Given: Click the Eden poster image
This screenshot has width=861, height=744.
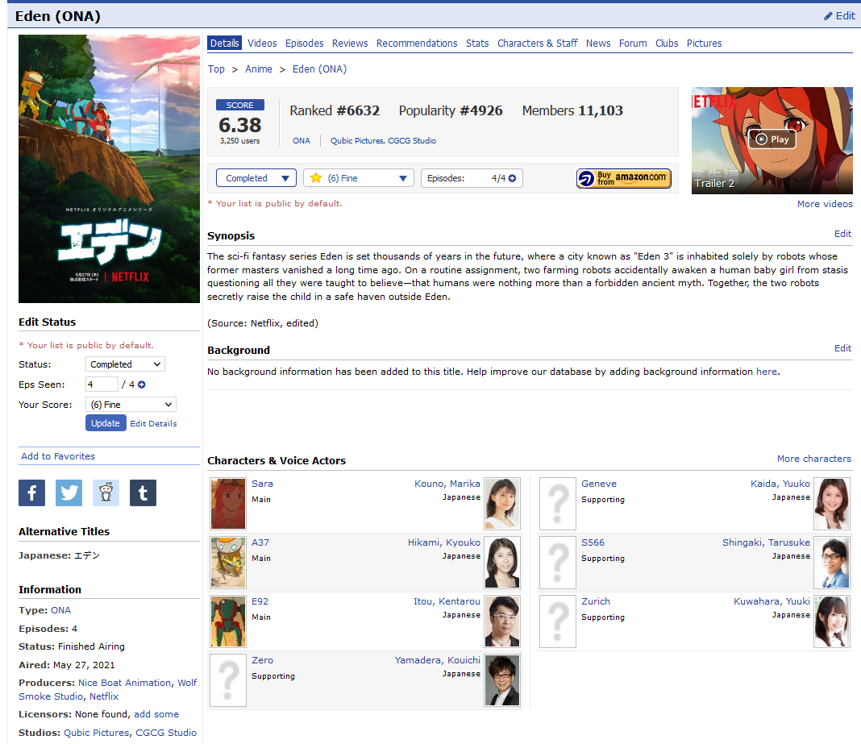Looking at the screenshot, I should click(109, 168).
